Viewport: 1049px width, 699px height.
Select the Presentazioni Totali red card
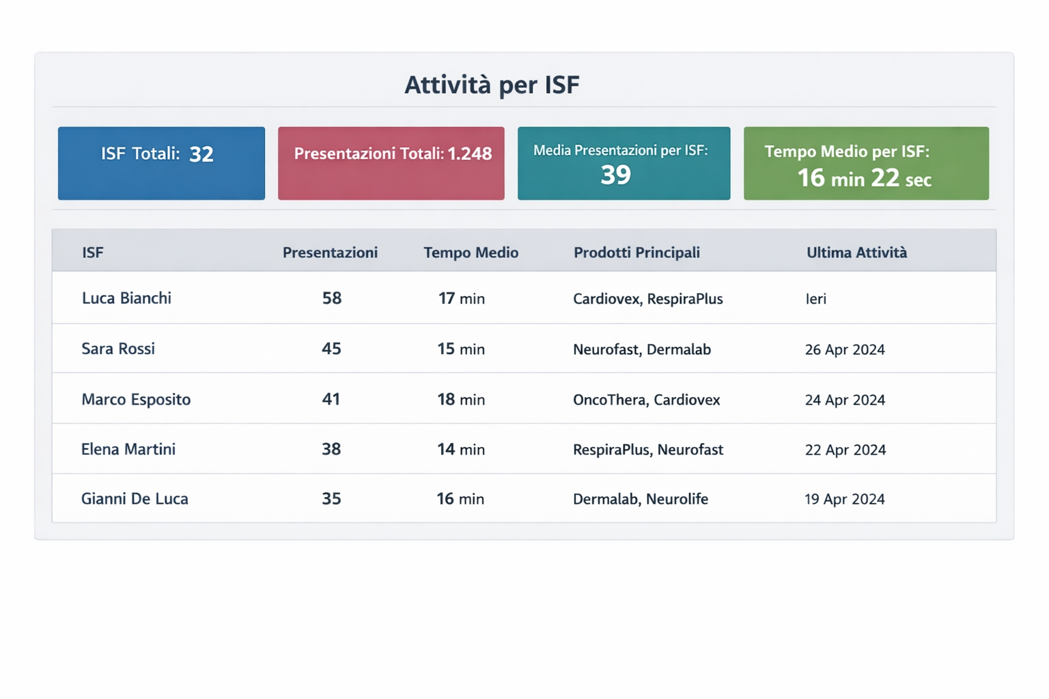click(391, 162)
